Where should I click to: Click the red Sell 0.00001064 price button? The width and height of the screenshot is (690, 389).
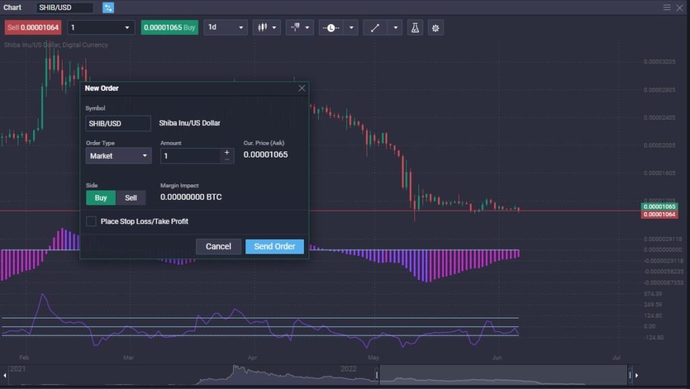[33, 28]
